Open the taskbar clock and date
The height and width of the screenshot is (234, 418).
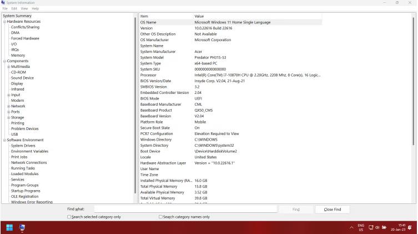coord(398,227)
